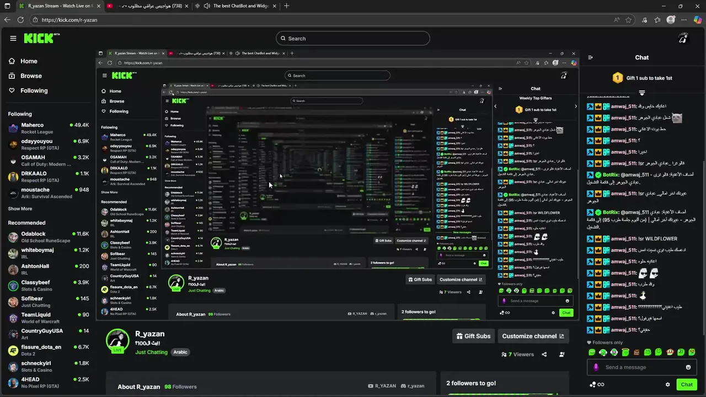Click the media control icon in Edge toolbar
This screenshot has height=397, width=706.
click(644, 20)
